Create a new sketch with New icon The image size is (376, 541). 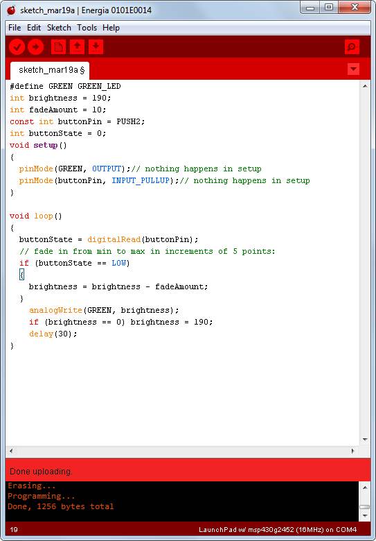[x=58, y=46]
